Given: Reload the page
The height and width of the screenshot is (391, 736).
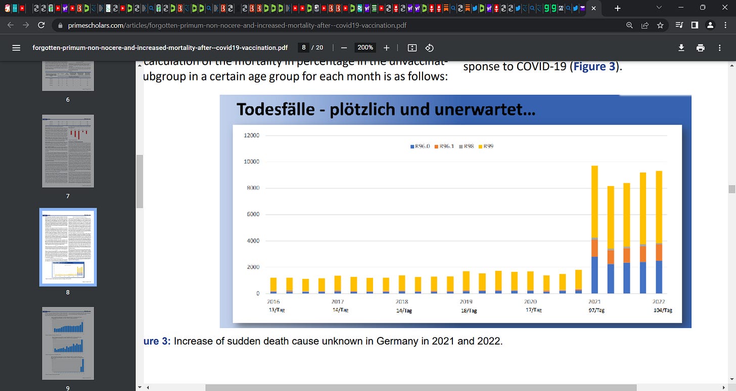Looking at the screenshot, I should (x=42, y=25).
